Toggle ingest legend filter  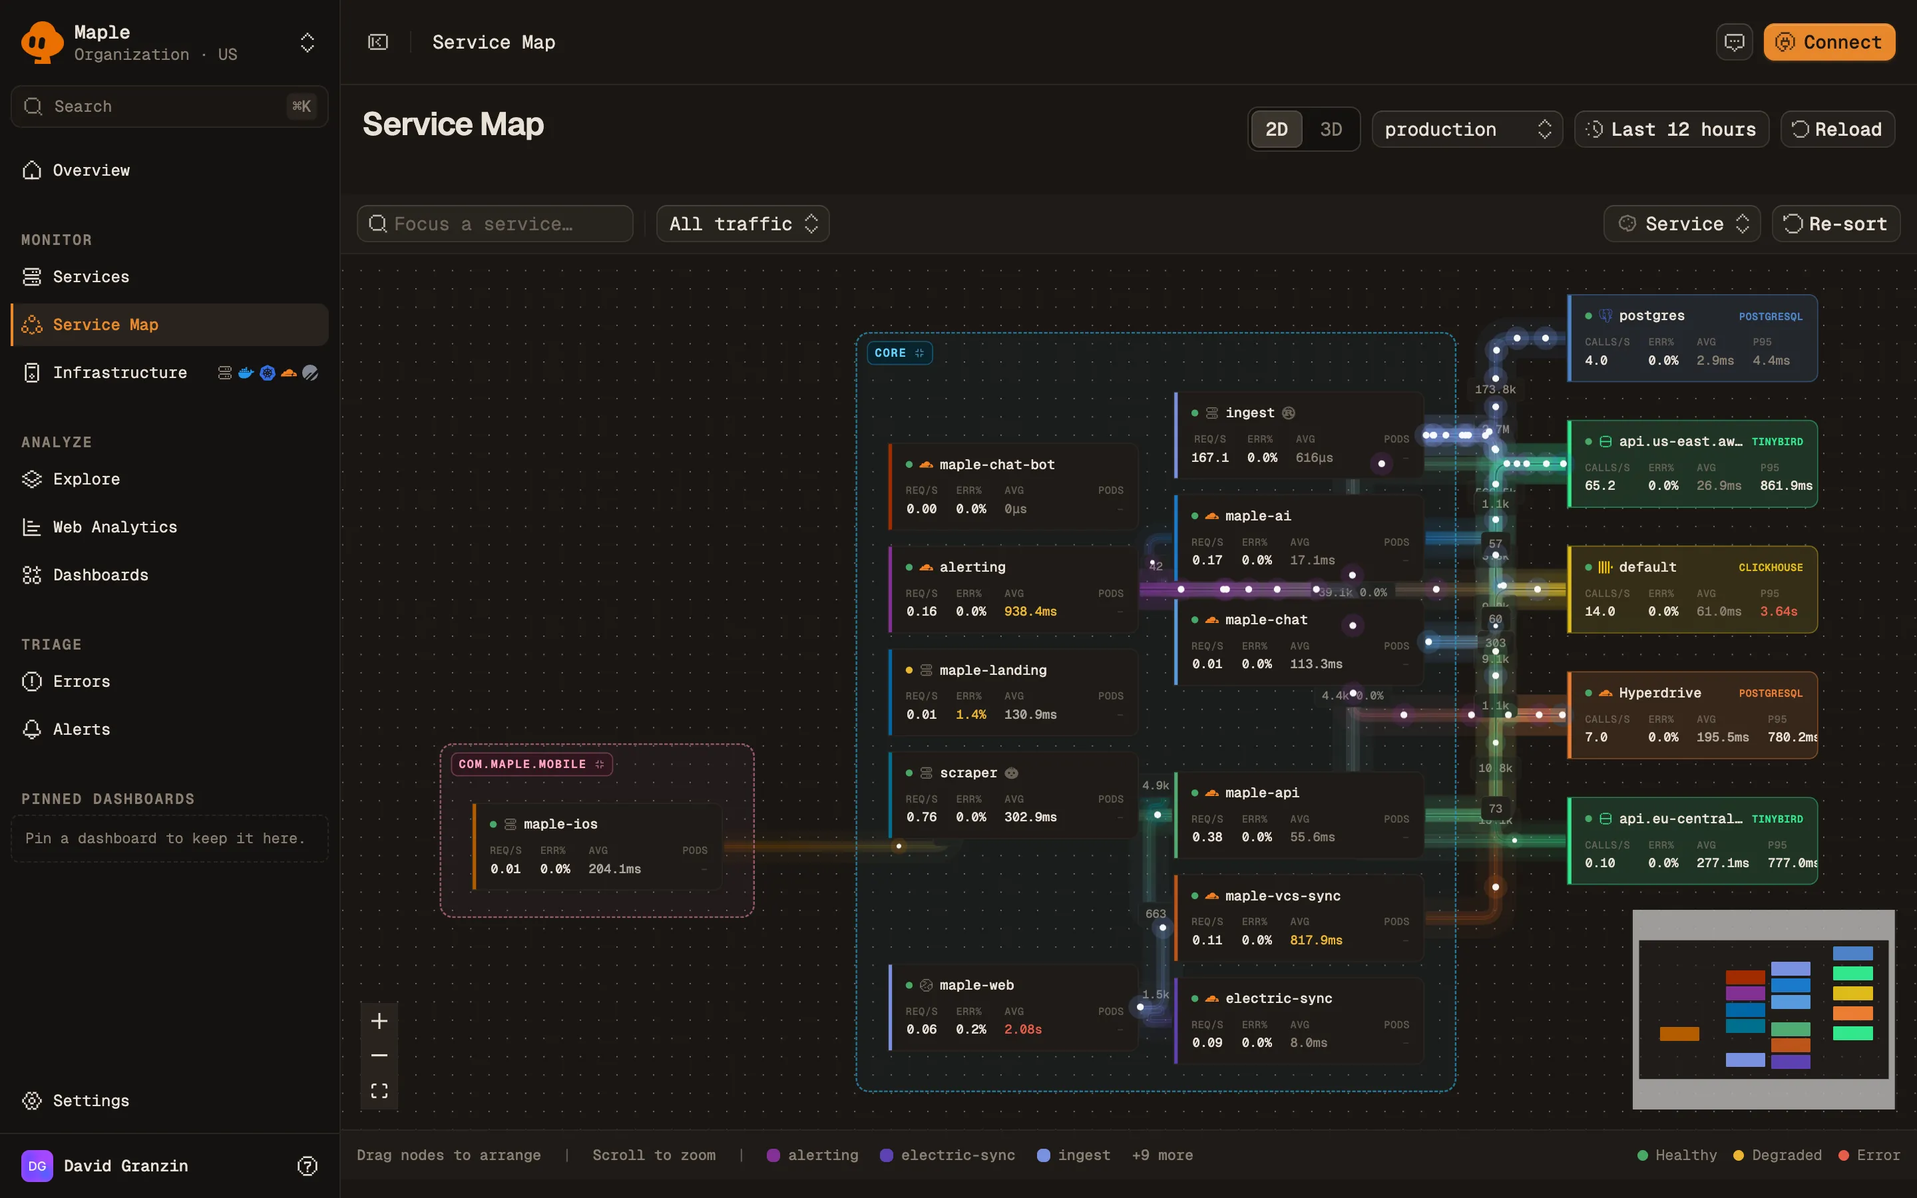[1074, 1155]
